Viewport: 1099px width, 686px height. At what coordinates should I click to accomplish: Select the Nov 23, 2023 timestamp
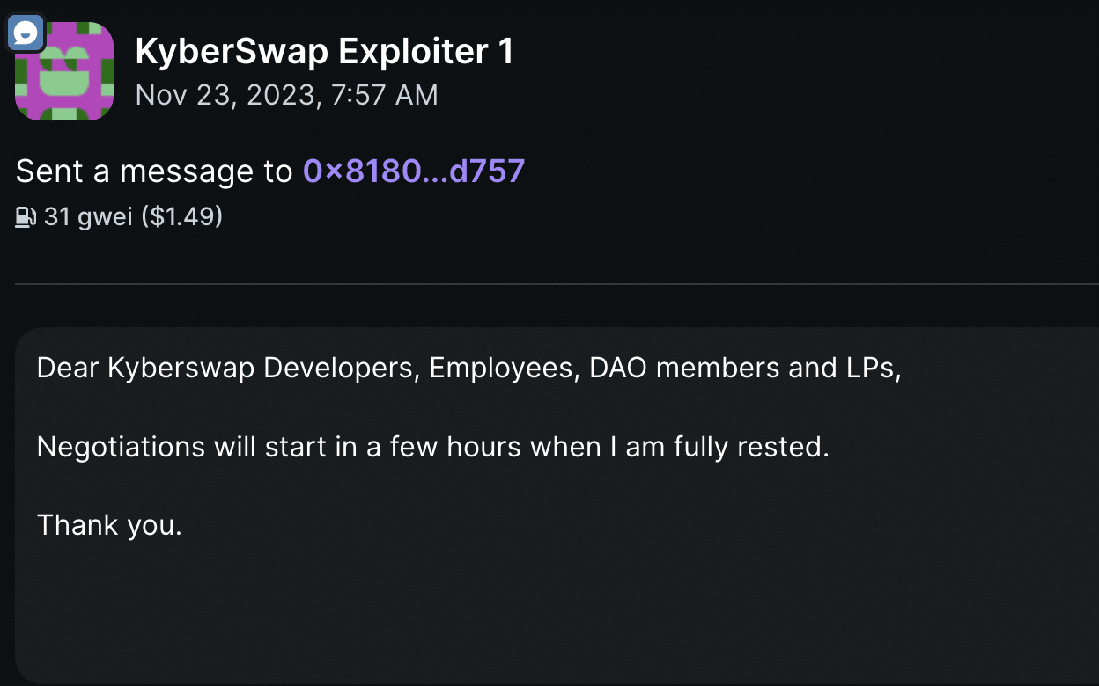pos(287,94)
